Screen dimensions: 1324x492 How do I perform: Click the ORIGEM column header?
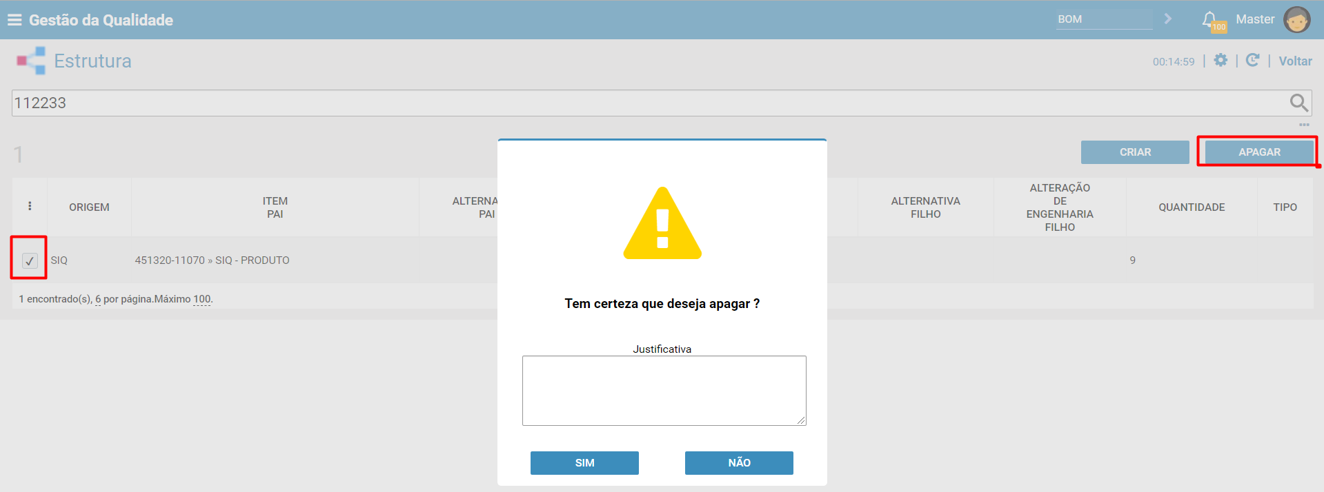coord(89,207)
